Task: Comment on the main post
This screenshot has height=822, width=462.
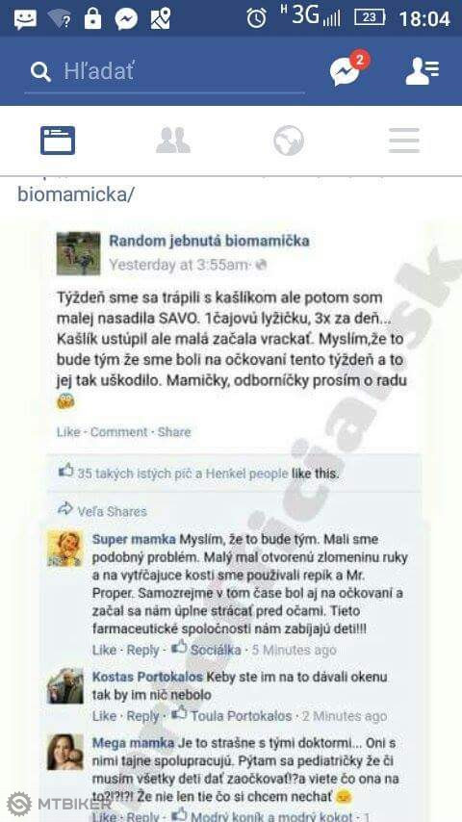Action: 119,432
